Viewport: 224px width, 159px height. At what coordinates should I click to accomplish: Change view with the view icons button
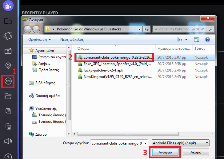[180, 40]
